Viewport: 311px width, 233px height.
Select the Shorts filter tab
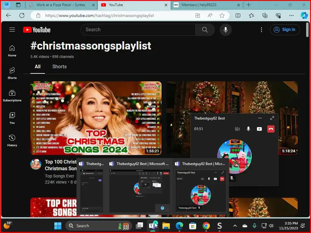click(60, 66)
